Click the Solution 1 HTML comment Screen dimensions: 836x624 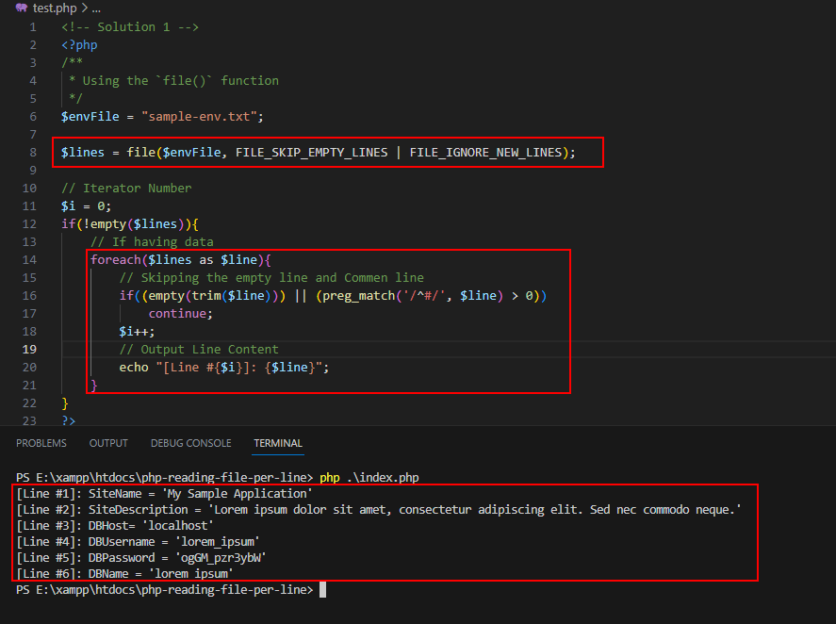pyautogui.click(x=130, y=26)
